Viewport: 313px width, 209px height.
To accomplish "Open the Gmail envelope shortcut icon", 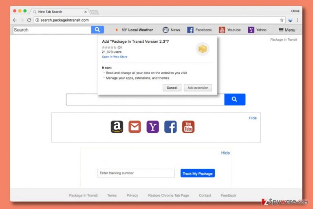I will pos(135,127).
